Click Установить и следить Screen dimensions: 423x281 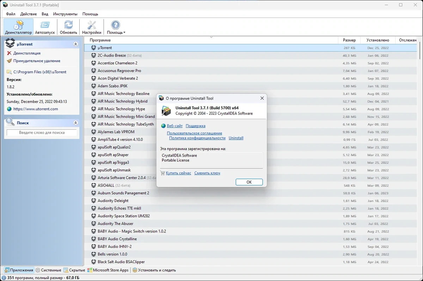(154, 270)
